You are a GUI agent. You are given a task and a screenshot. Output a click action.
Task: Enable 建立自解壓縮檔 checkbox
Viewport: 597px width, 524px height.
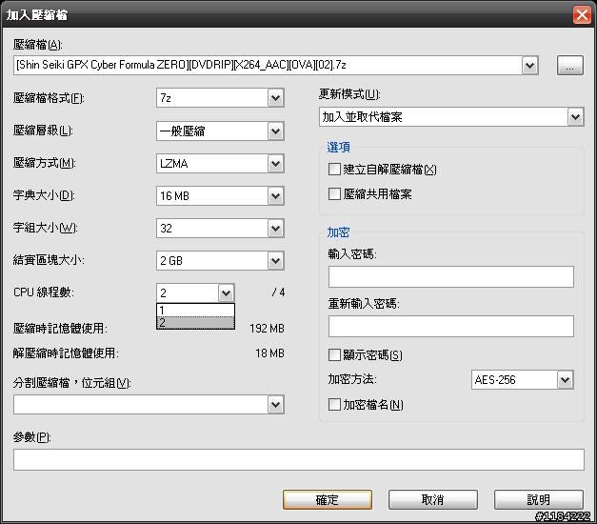334,170
